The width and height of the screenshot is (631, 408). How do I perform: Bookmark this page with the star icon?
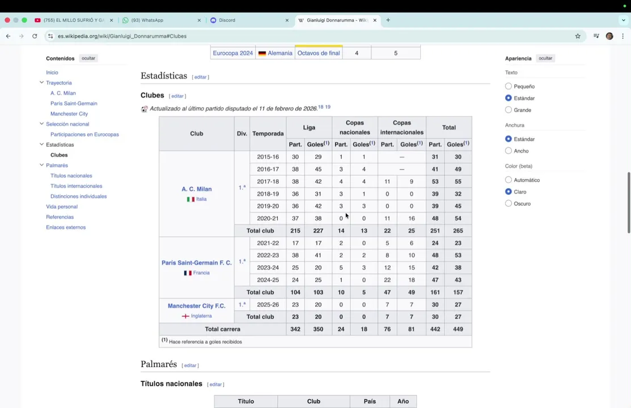[578, 36]
